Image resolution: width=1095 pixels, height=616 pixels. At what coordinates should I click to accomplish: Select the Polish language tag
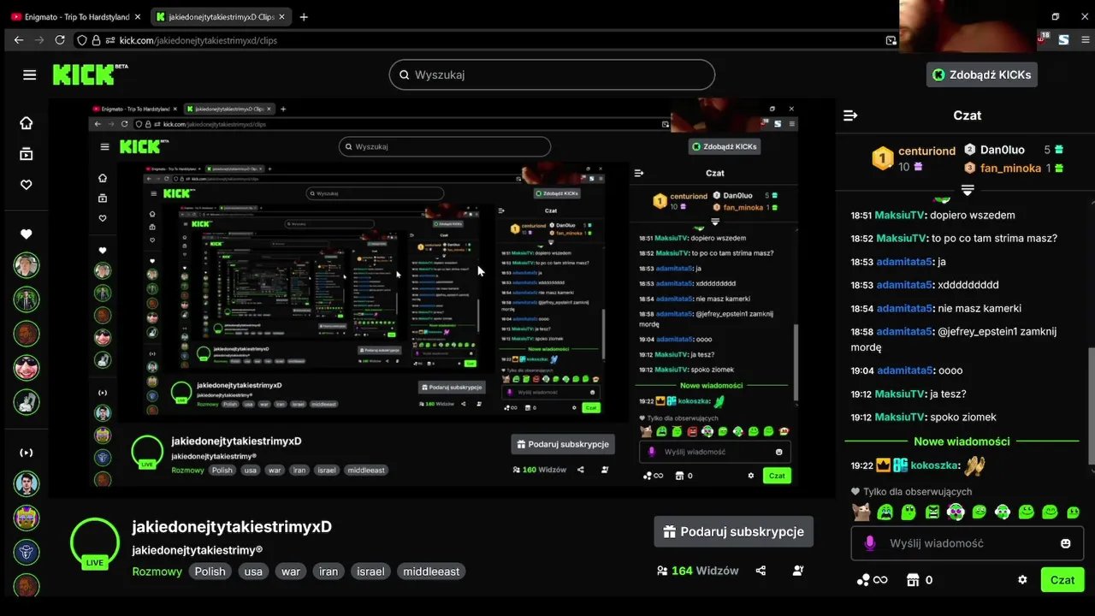click(x=210, y=572)
